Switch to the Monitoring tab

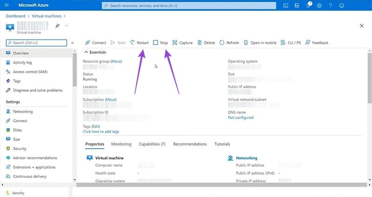click(121, 144)
